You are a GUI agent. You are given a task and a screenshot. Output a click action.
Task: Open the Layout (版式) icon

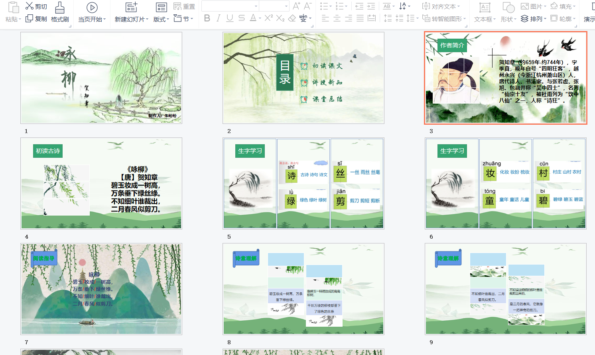[x=161, y=7]
